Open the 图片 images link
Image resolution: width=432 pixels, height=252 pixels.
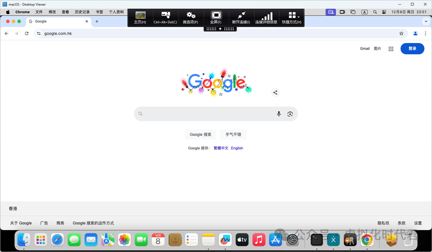click(x=378, y=48)
